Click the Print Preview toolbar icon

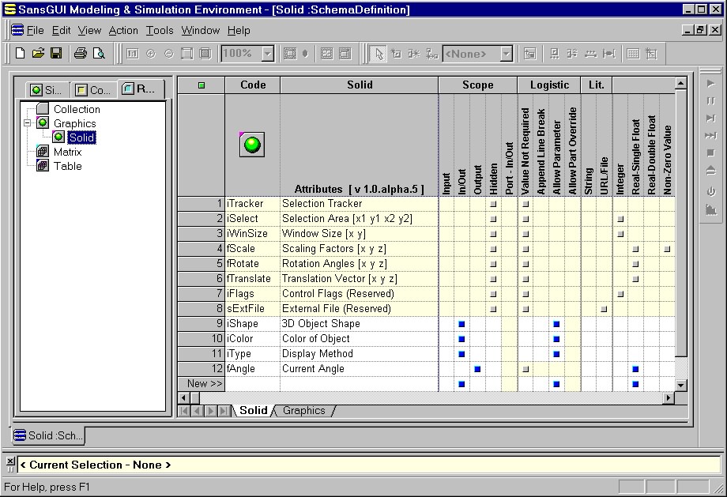[99, 54]
